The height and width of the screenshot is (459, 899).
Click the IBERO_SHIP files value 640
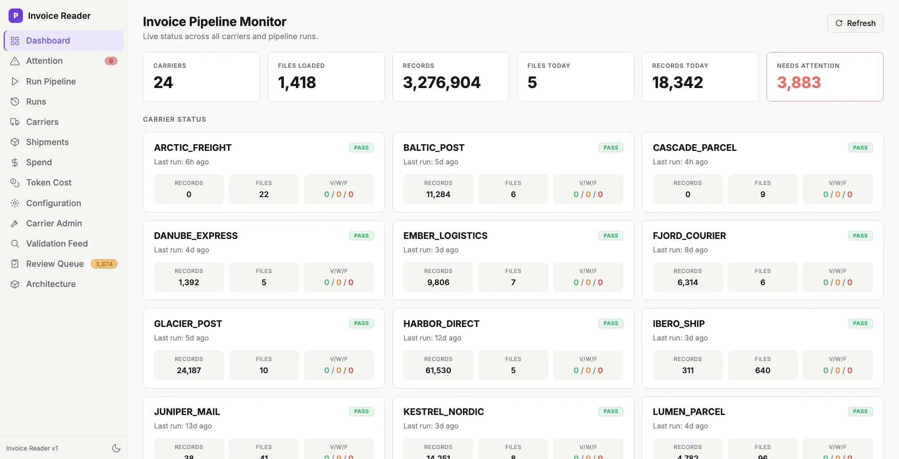[762, 371]
